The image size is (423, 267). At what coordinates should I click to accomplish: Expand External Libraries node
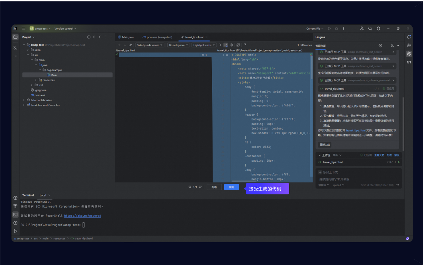point(24,100)
